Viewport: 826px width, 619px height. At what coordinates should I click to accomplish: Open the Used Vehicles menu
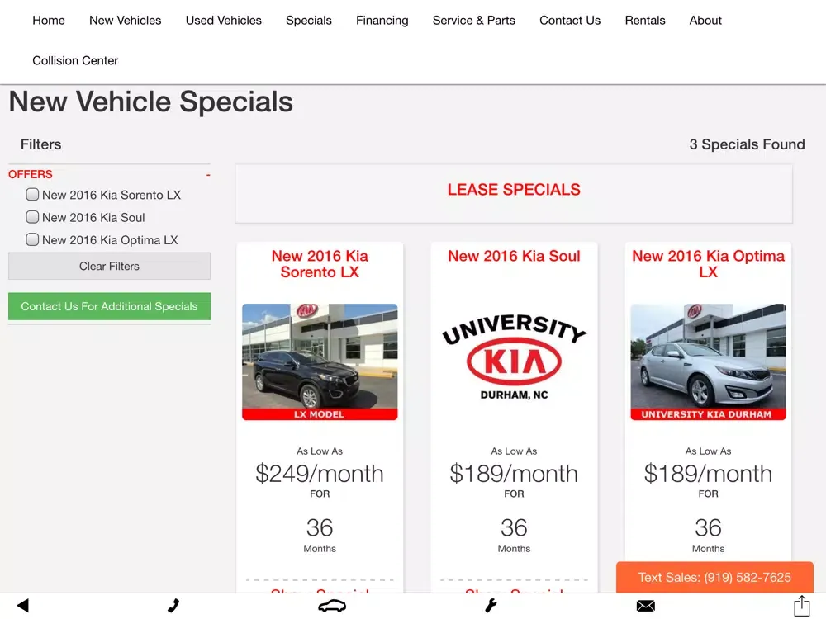223,20
